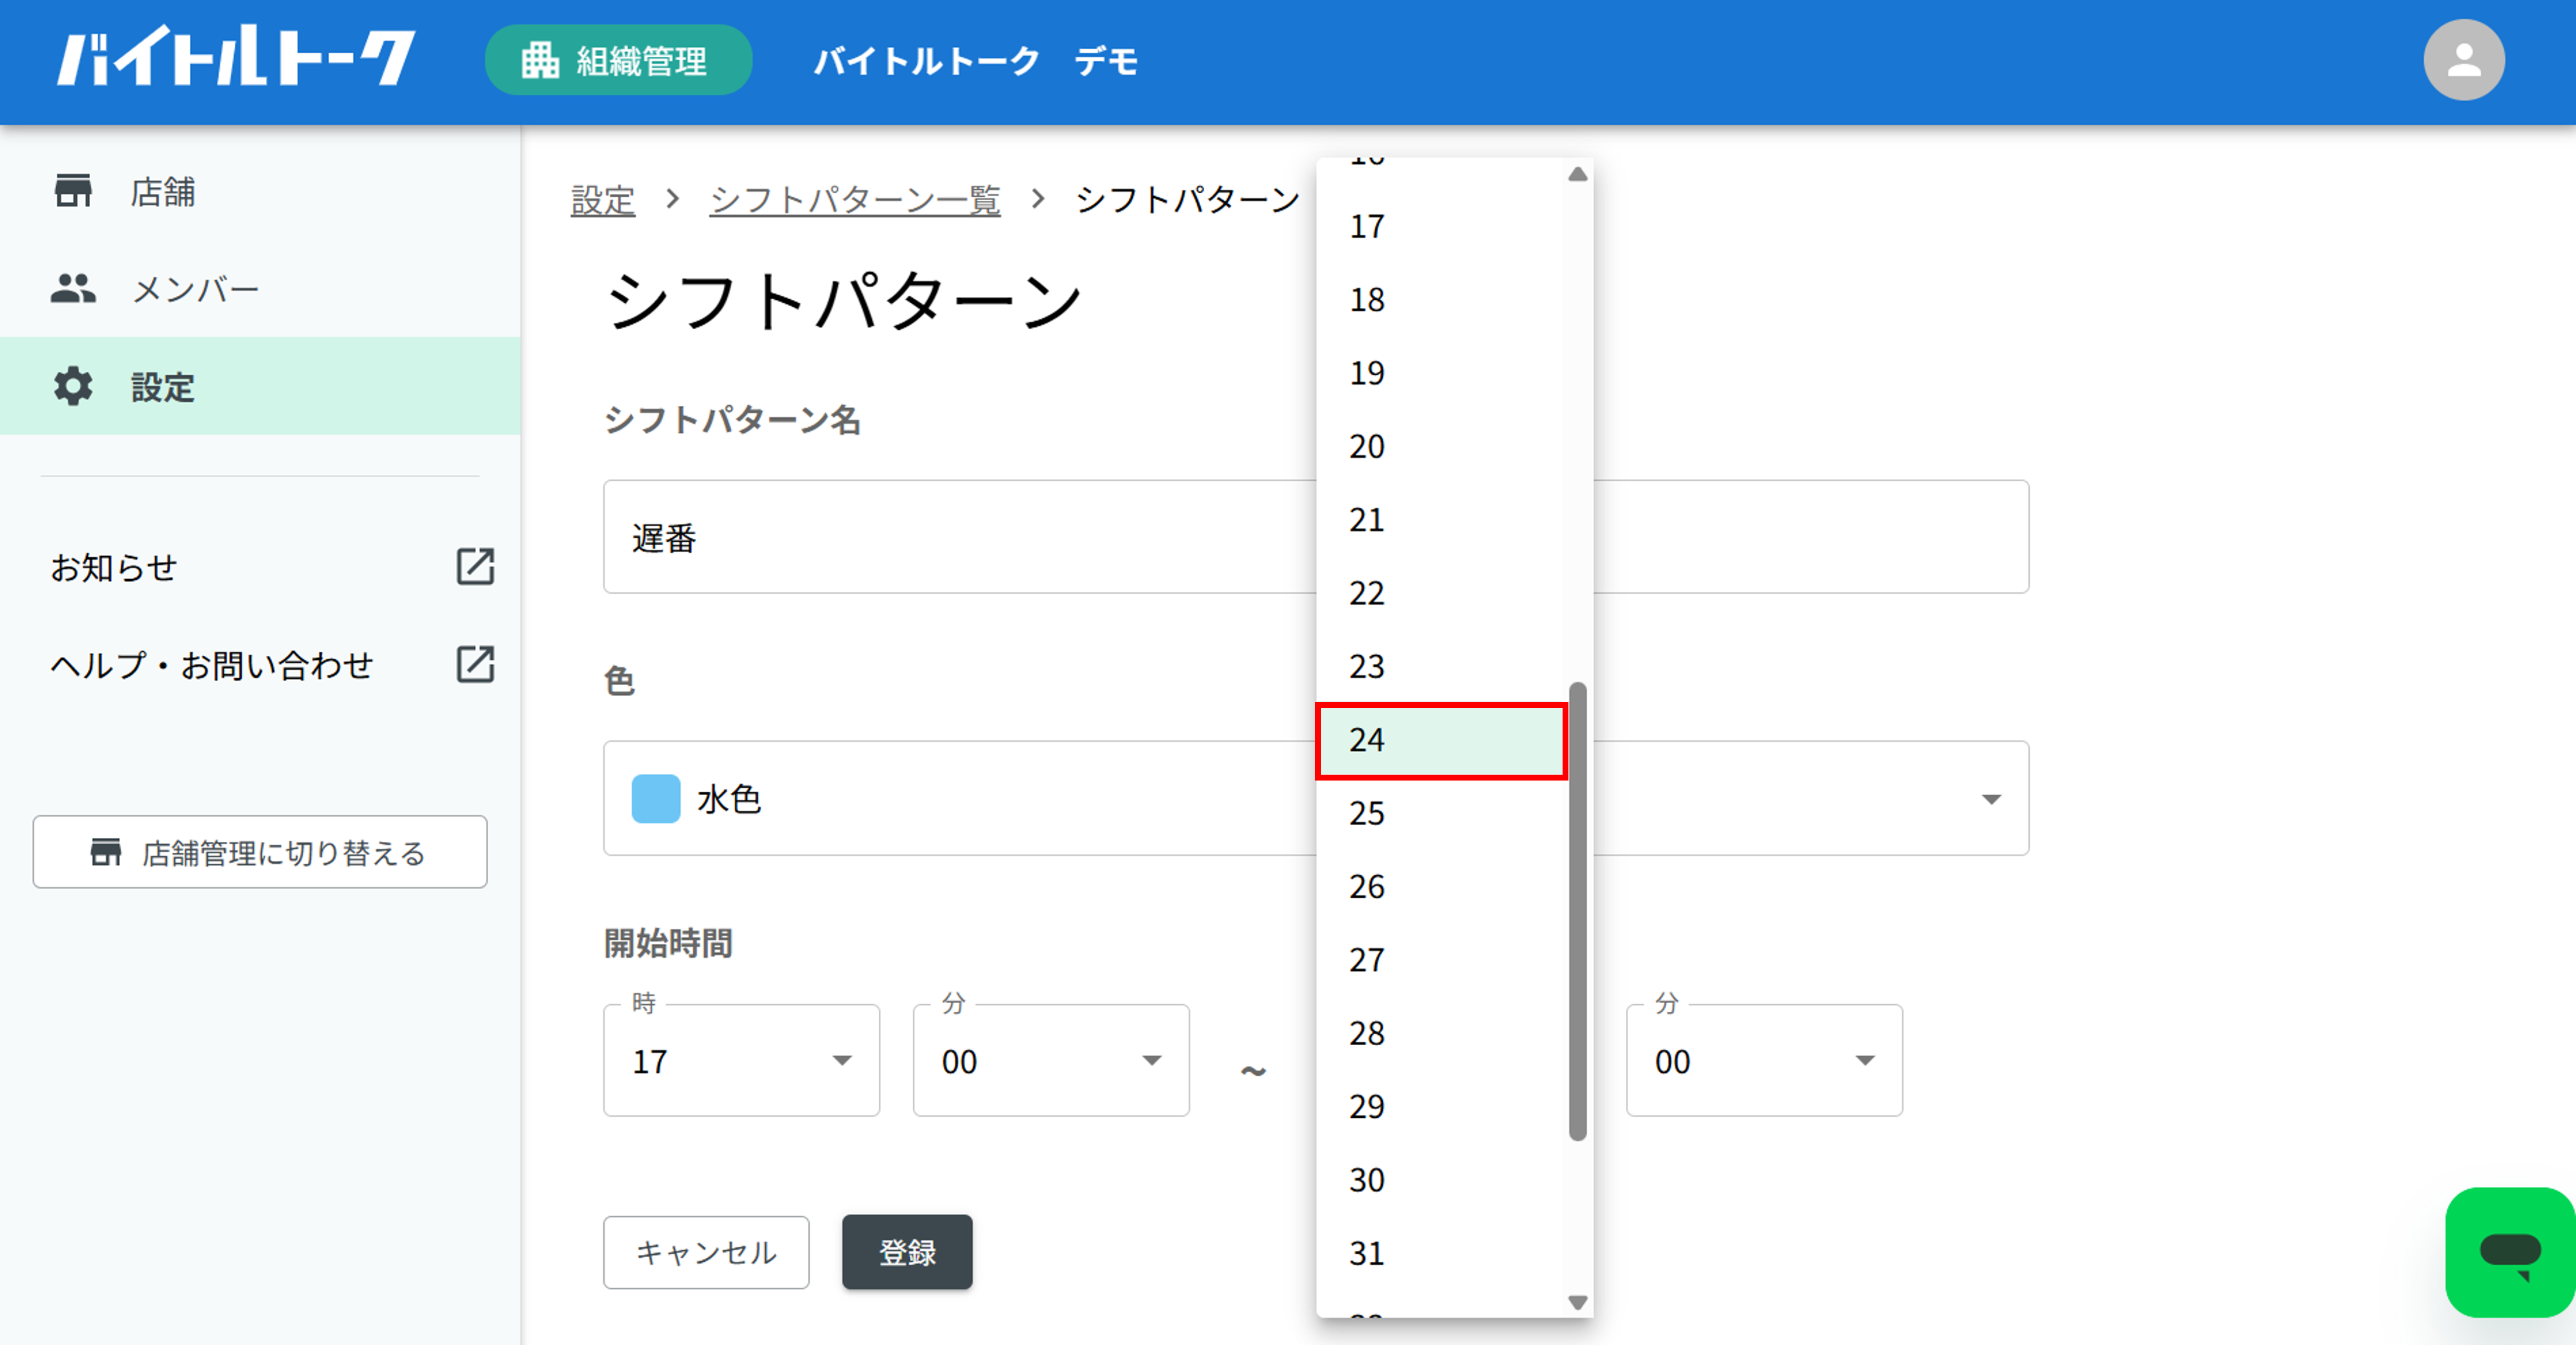
Task: Open the end minute dropdown showing 00
Action: [x=1764, y=1060]
